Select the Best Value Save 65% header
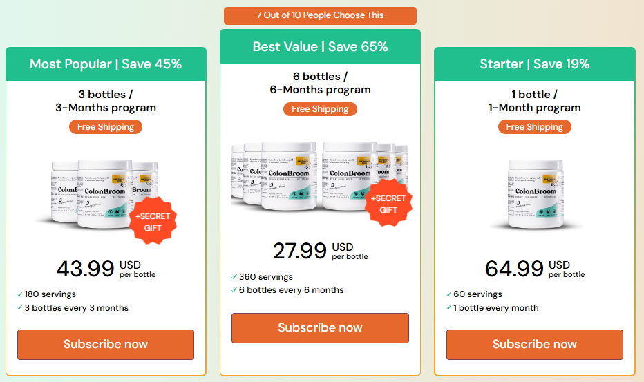 [321, 46]
